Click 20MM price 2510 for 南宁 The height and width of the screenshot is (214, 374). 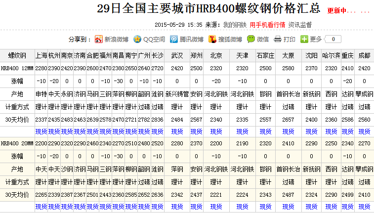[131, 144]
